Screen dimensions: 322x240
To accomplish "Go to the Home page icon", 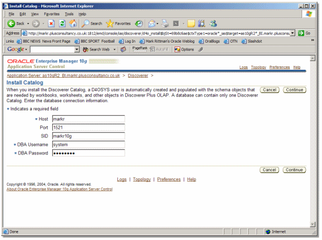I will pos(73,24).
